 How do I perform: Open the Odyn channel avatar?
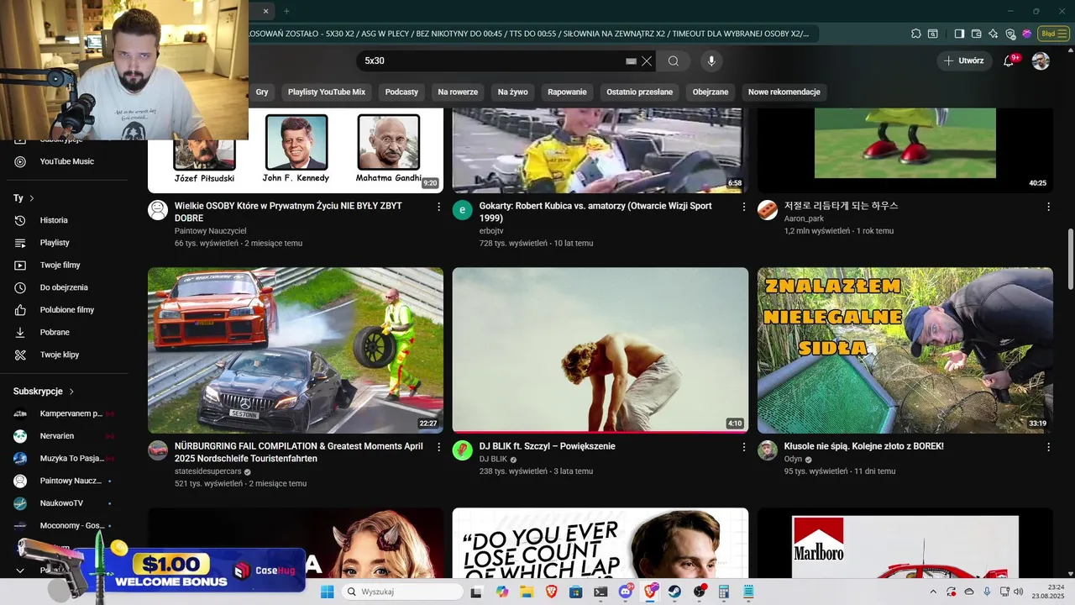[x=768, y=450]
